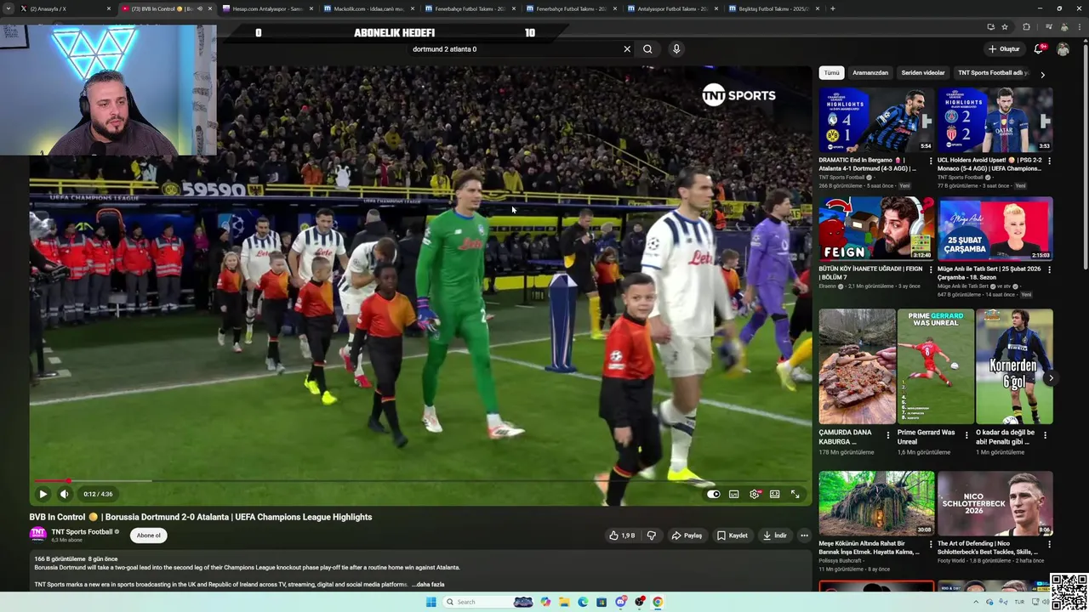
Task: Open options for UCL Holders Avoid Upset video
Action: click(1049, 161)
